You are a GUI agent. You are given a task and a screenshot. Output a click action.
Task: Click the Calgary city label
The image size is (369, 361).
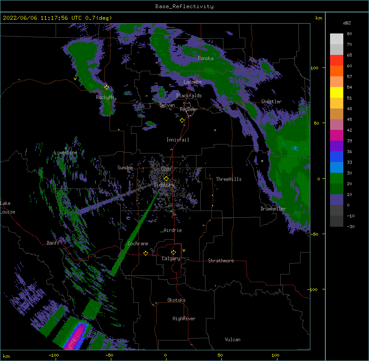pyautogui.click(x=171, y=259)
